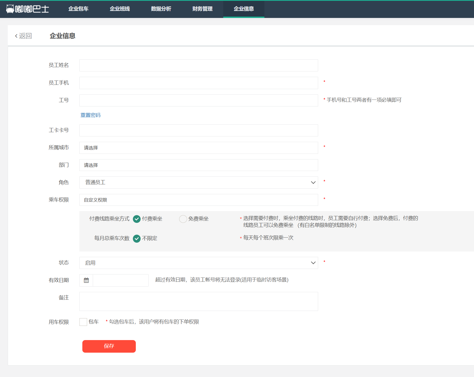Image resolution: width=474 pixels, height=377 pixels.
Task: Expand the 角色 dropdown arrow
Action: click(x=313, y=182)
